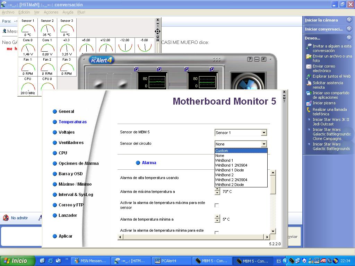Open the Ayuda menu
The height and width of the screenshot is (266, 355).
pyautogui.click(x=68, y=12)
